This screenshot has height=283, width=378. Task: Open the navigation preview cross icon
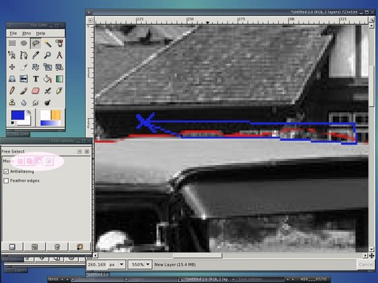point(371,256)
